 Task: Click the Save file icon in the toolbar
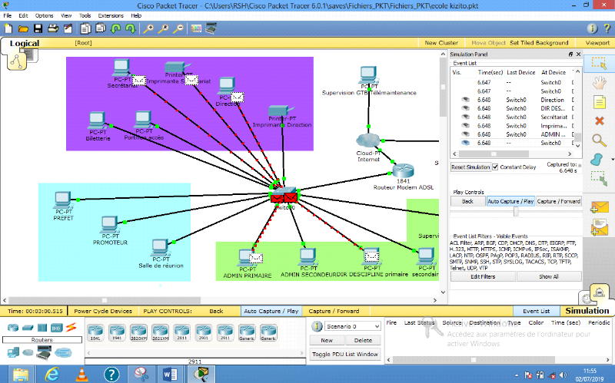[x=36, y=28]
